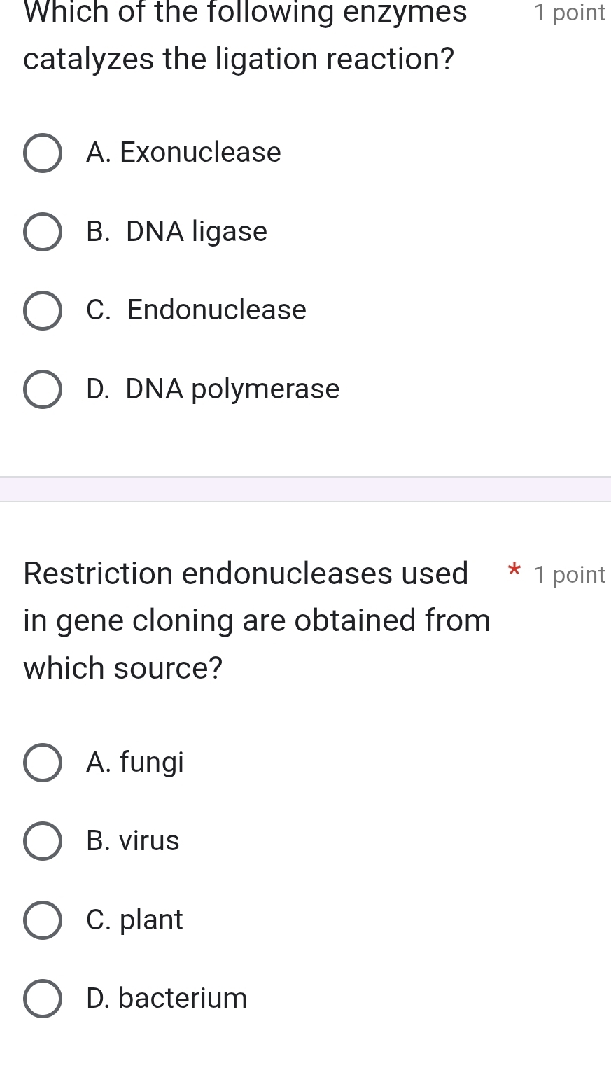This screenshot has width=611, height=1068.
Task: Choose the virus radio circle
Action: (42, 841)
